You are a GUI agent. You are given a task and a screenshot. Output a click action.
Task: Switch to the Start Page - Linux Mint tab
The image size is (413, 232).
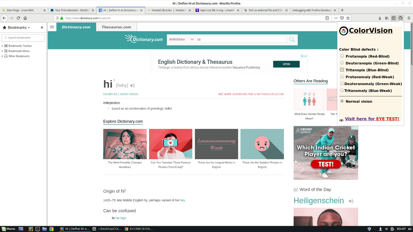24,10
